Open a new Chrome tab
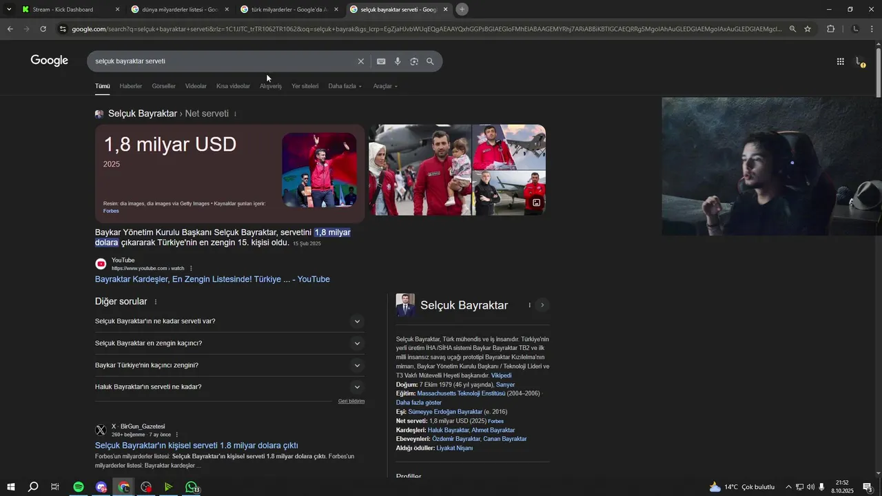 coord(462,9)
